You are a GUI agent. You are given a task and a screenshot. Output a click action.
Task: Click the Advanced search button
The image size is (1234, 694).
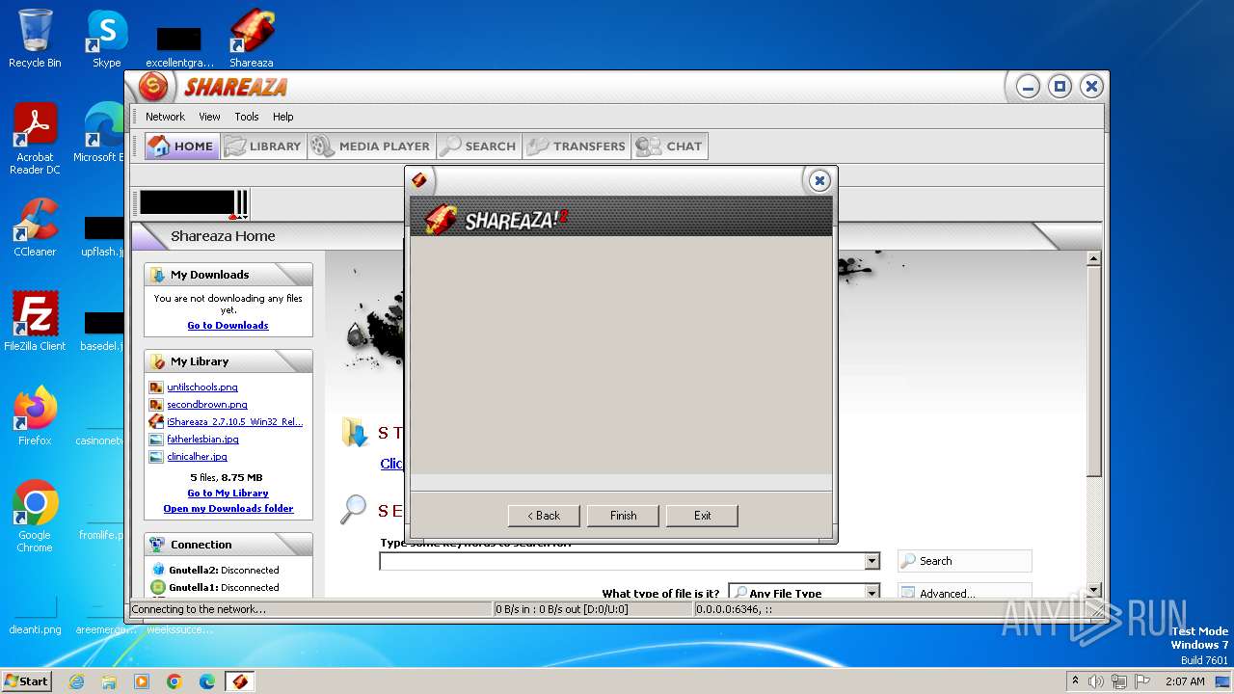coord(964,593)
